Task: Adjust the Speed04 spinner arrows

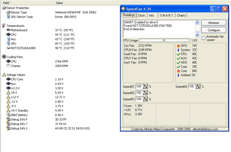Action: pyautogui.click(x=198, y=86)
